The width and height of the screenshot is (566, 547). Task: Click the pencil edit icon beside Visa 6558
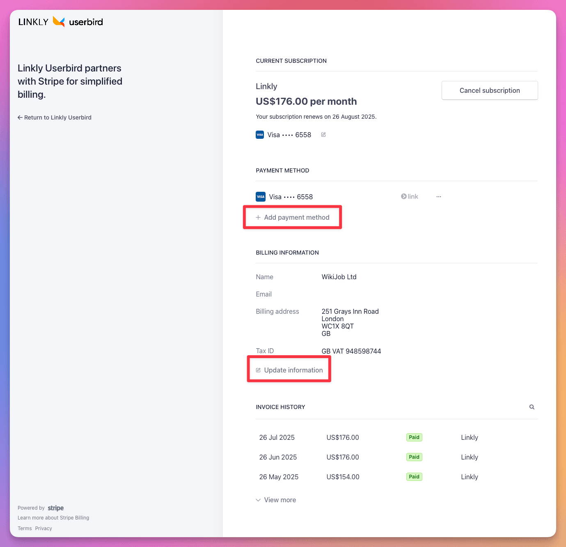click(x=323, y=134)
